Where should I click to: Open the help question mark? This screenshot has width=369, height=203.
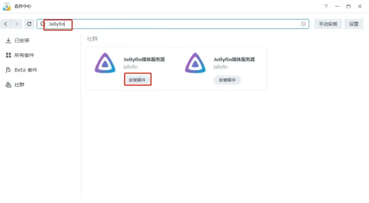(x=326, y=6)
